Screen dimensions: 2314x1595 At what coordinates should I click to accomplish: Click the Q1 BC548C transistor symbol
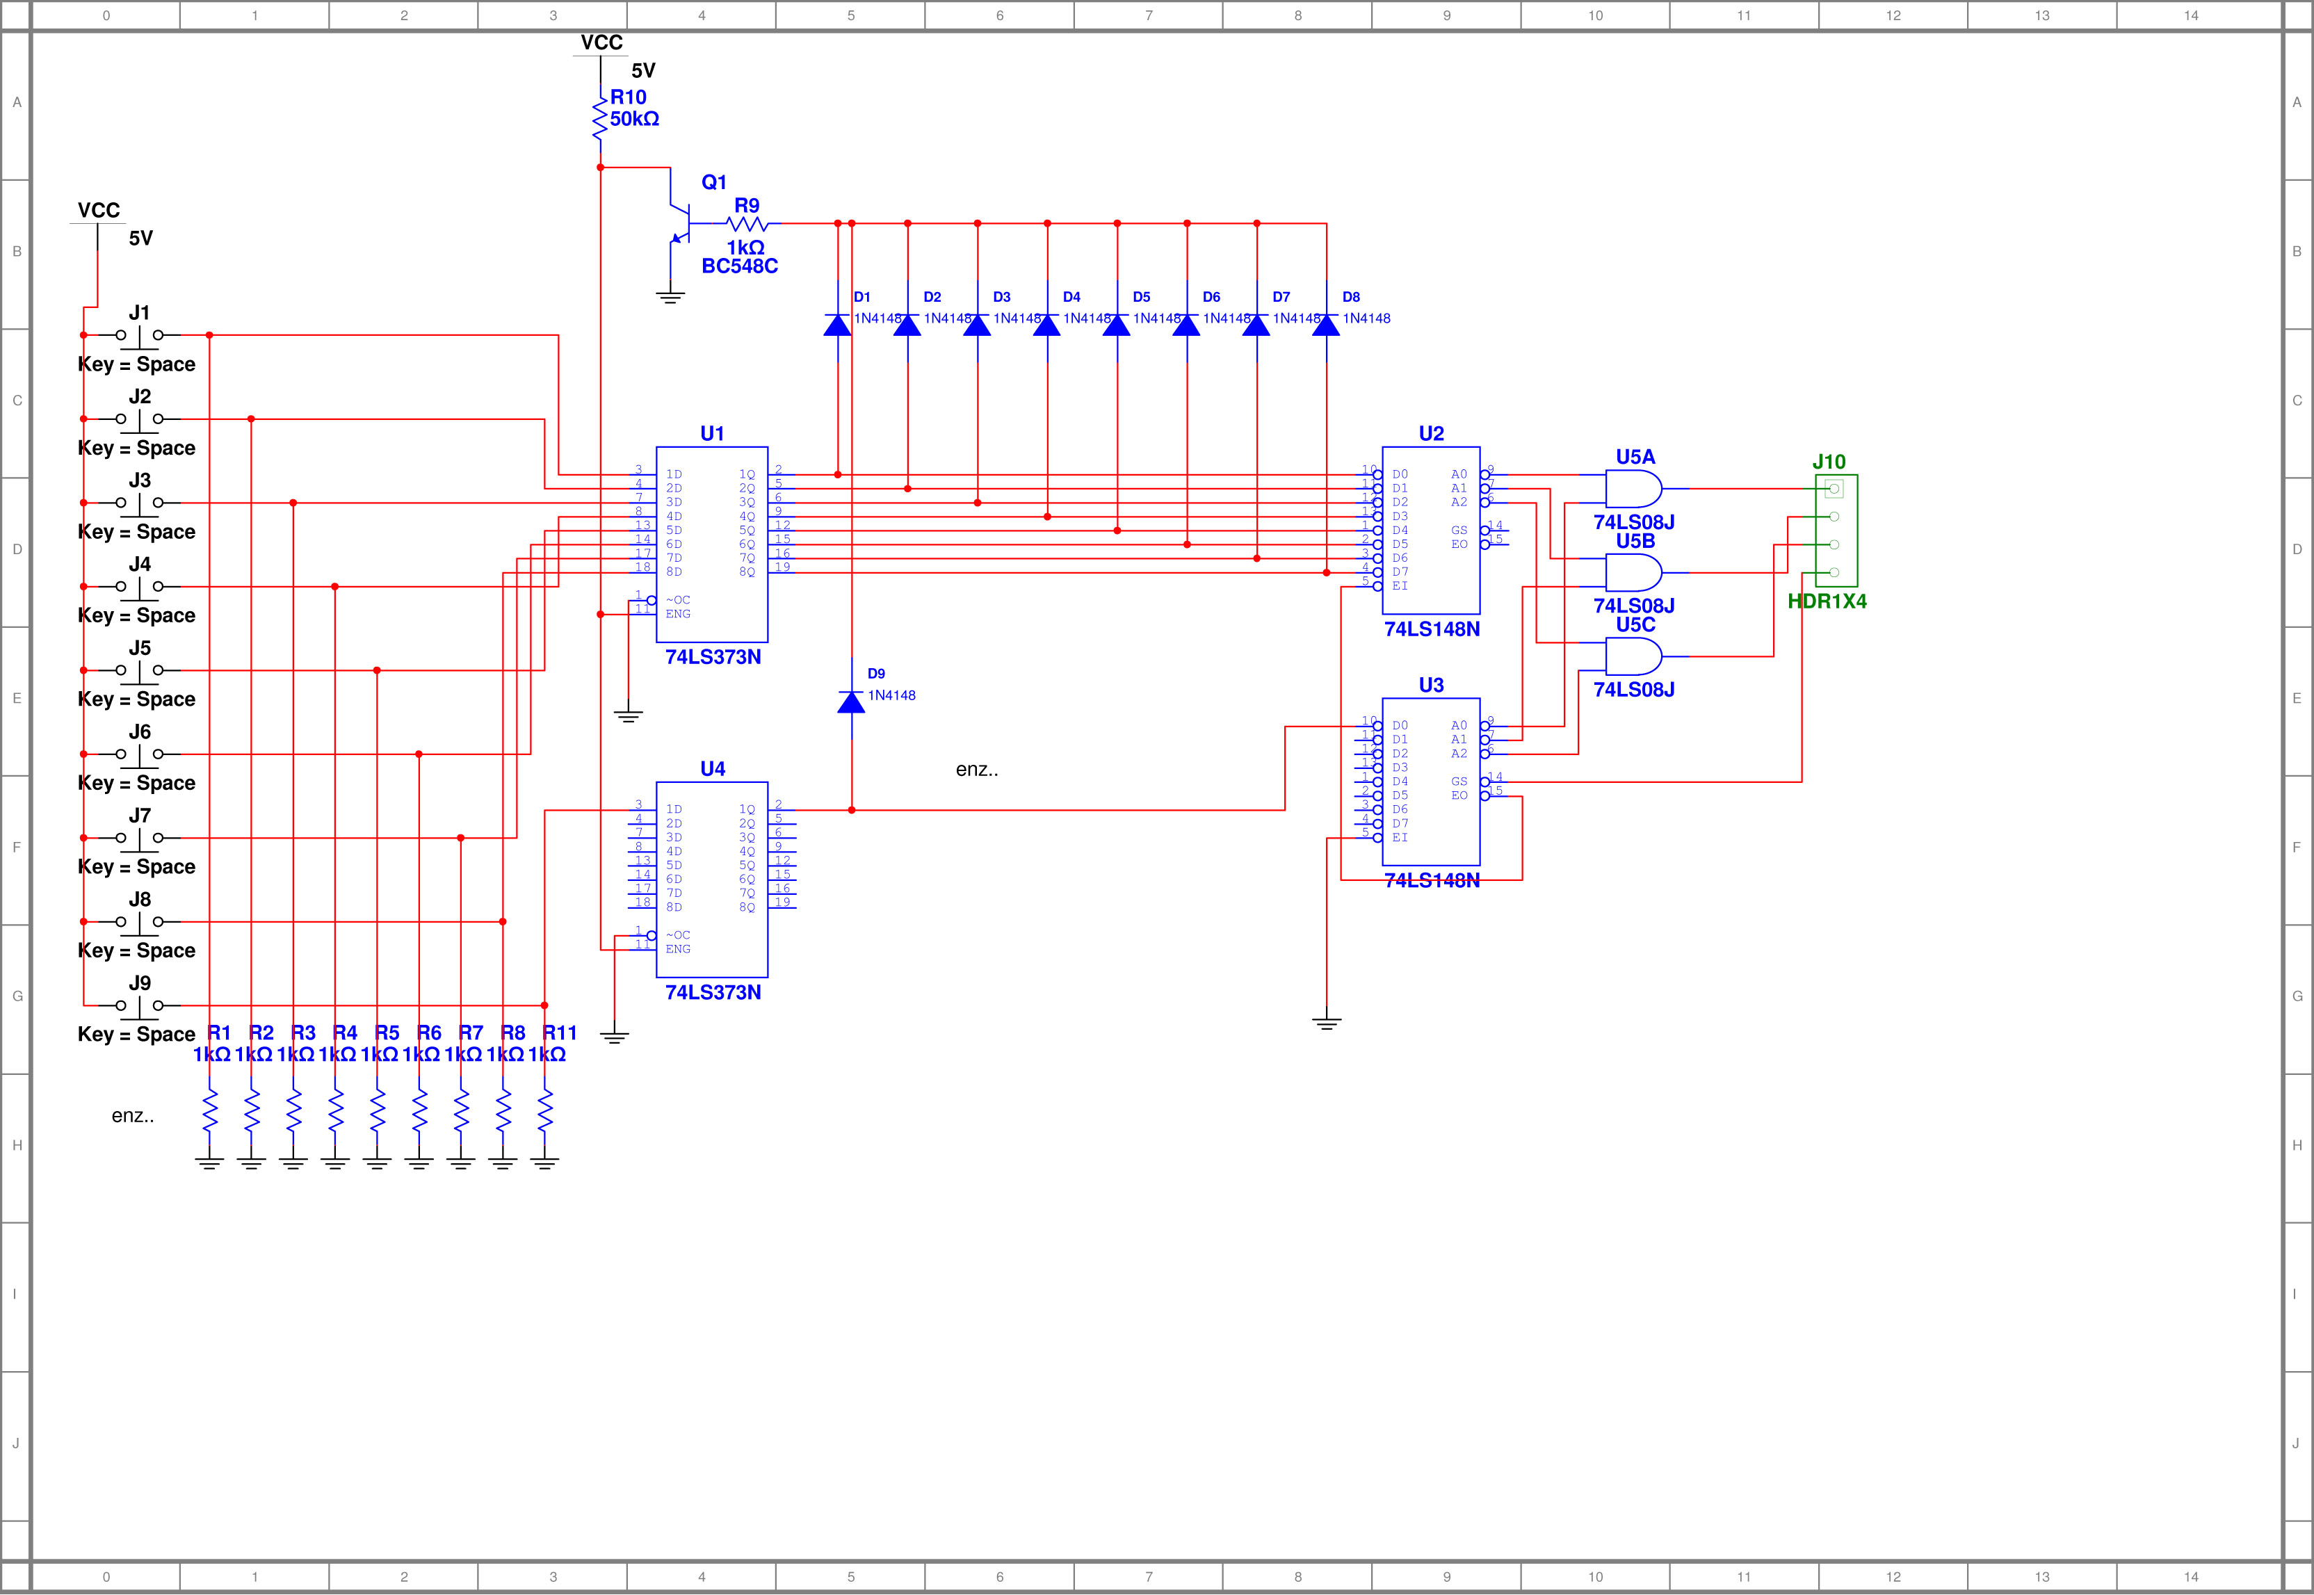pos(681,224)
